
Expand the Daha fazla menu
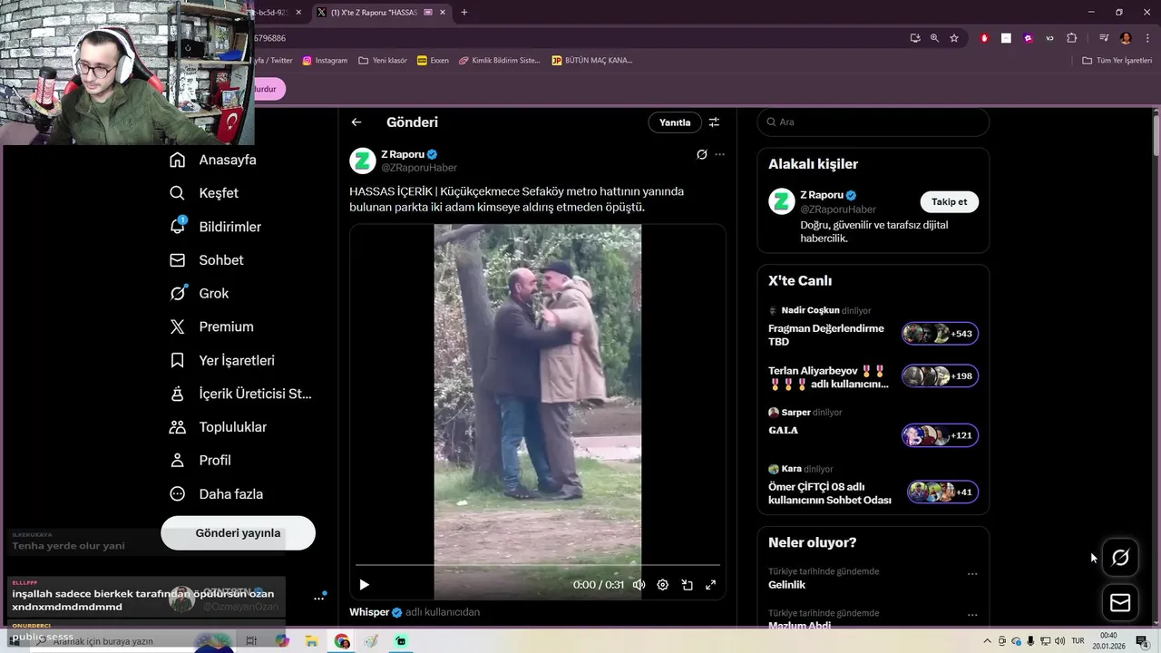coord(217,494)
